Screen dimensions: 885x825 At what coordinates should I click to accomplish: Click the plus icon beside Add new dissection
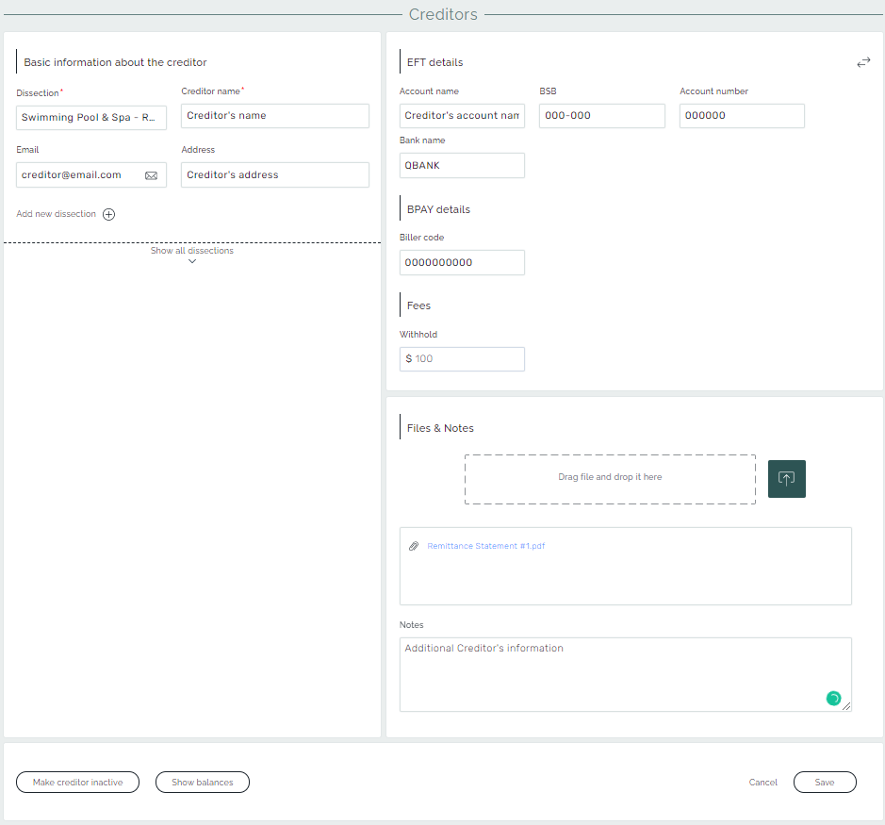click(x=109, y=214)
